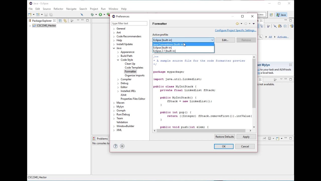Click Cancel in Preferences dialog
The image size is (321, 181).
coord(245,147)
